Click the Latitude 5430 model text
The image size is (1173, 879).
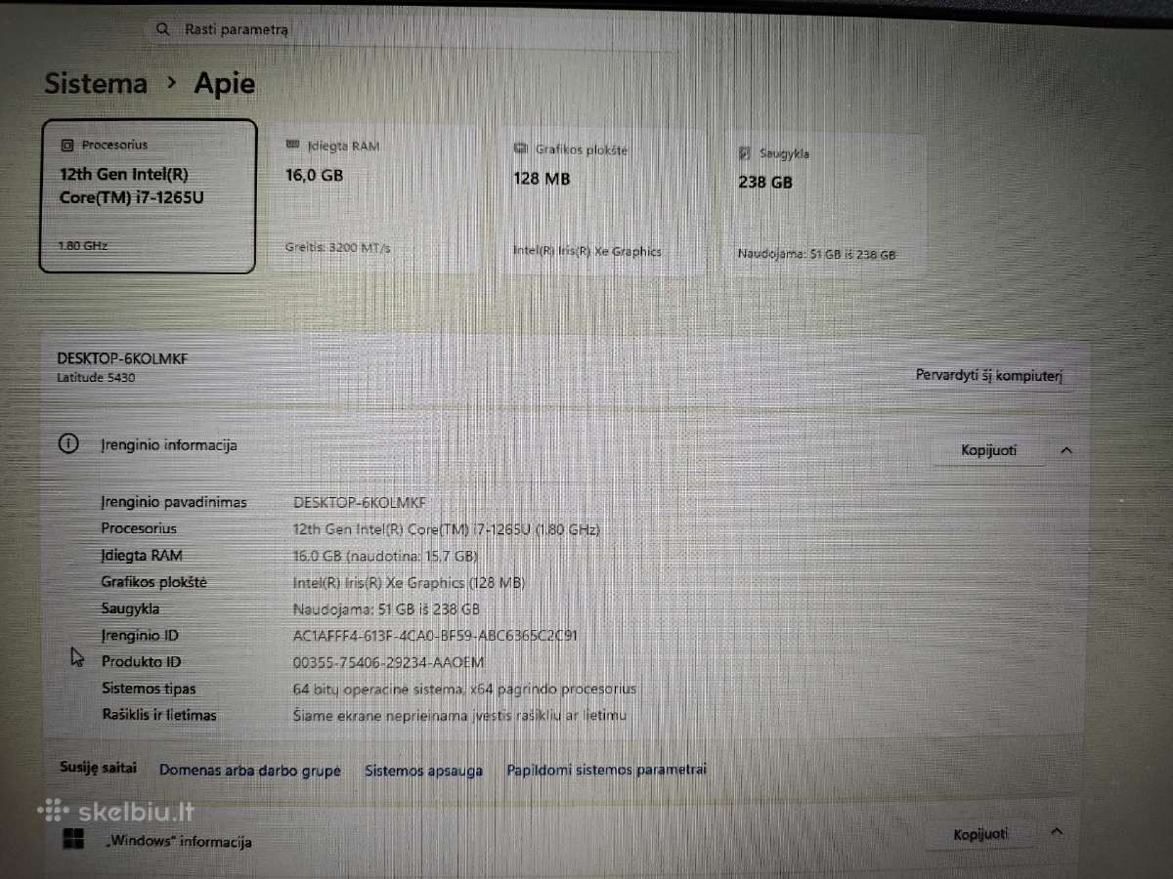coord(96,377)
